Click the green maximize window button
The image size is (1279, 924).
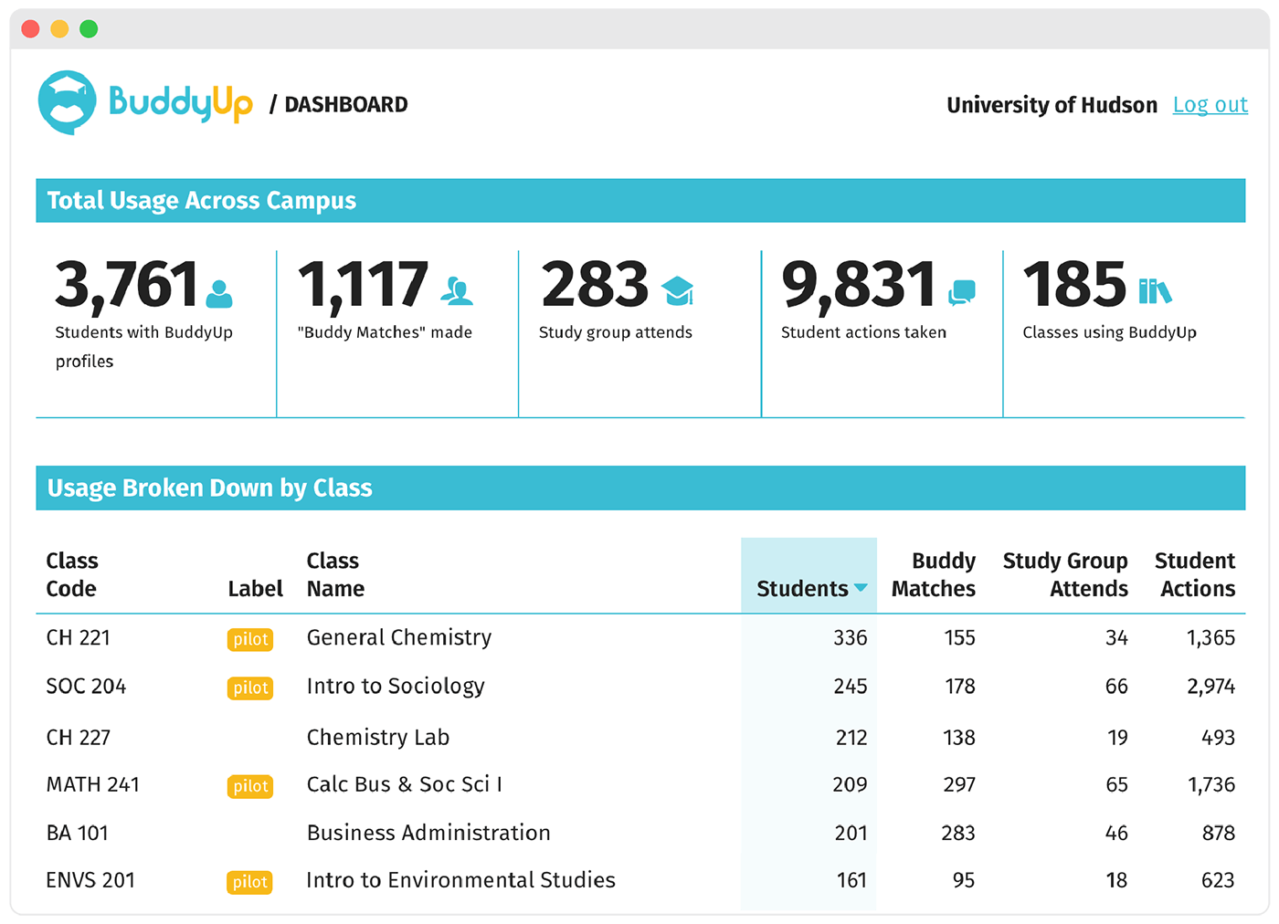(x=89, y=29)
